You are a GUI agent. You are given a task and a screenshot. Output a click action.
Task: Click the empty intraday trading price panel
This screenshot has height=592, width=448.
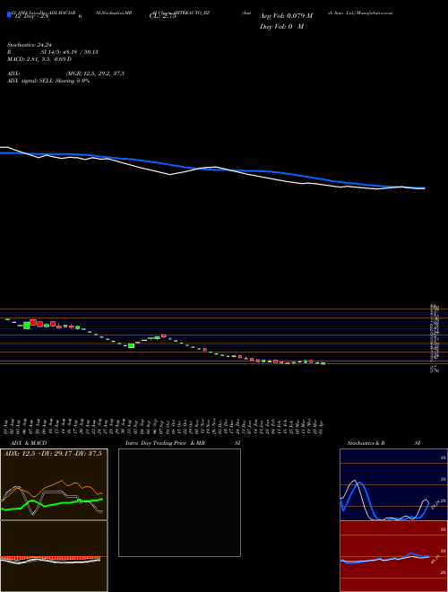pyautogui.click(x=179, y=502)
